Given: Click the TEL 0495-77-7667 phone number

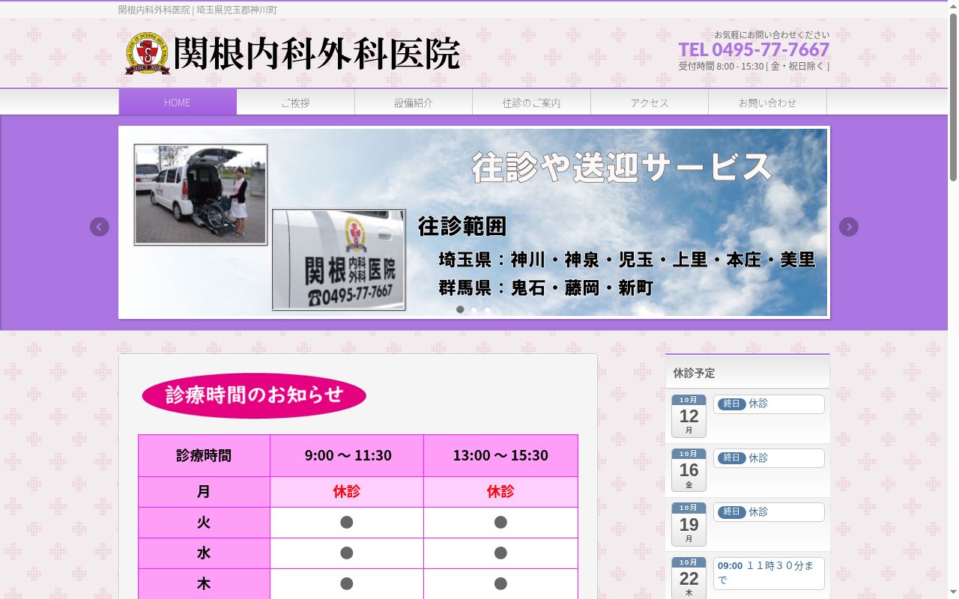Looking at the screenshot, I should (x=754, y=49).
